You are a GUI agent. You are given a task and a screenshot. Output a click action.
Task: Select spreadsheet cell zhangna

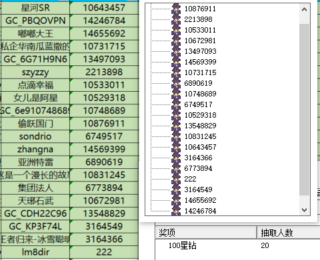point(35,149)
